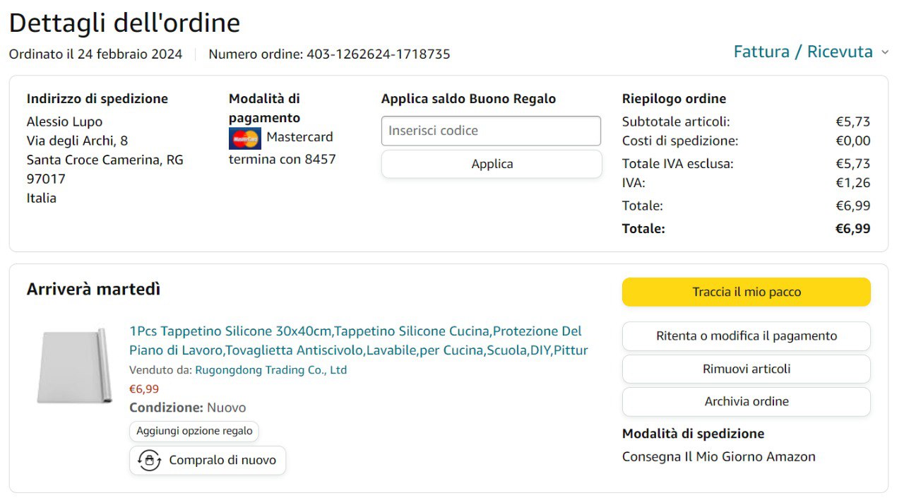The image size is (904, 498).
Task: Click Consegna Il Mio Giorno Amazon text
Action: point(718,456)
